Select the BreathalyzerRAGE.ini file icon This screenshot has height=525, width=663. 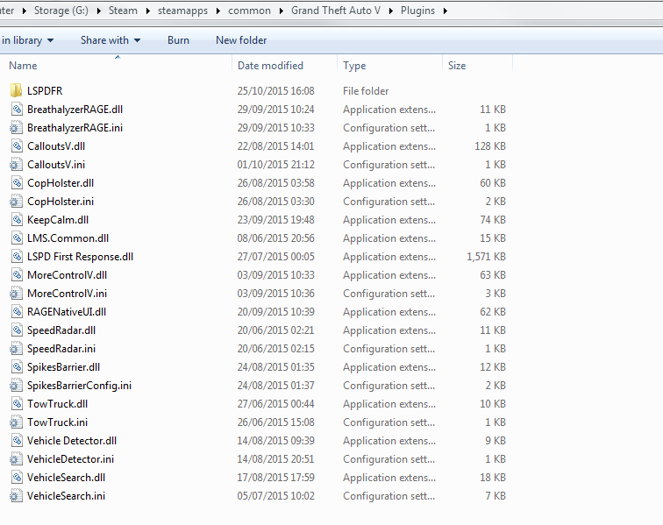click(x=16, y=128)
